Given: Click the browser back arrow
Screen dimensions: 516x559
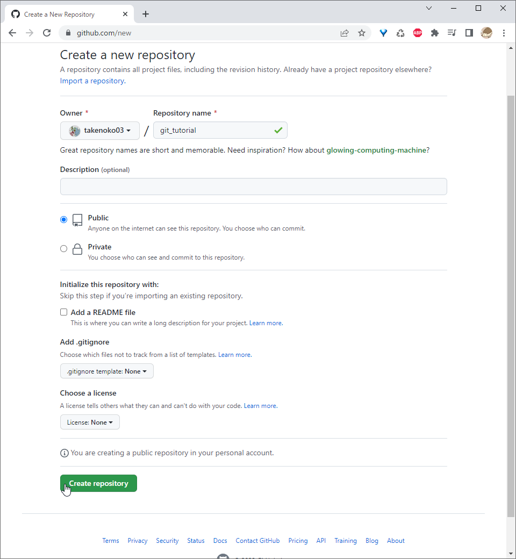Looking at the screenshot, I should point(12,33).
